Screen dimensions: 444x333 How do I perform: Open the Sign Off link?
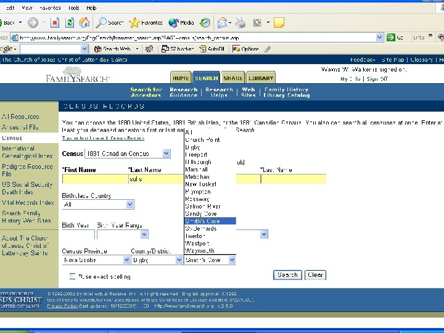(x=377, y=79)
